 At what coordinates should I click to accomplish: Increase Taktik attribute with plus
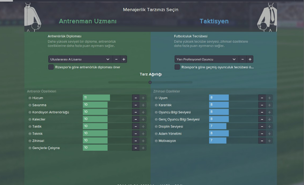point(143,126)
